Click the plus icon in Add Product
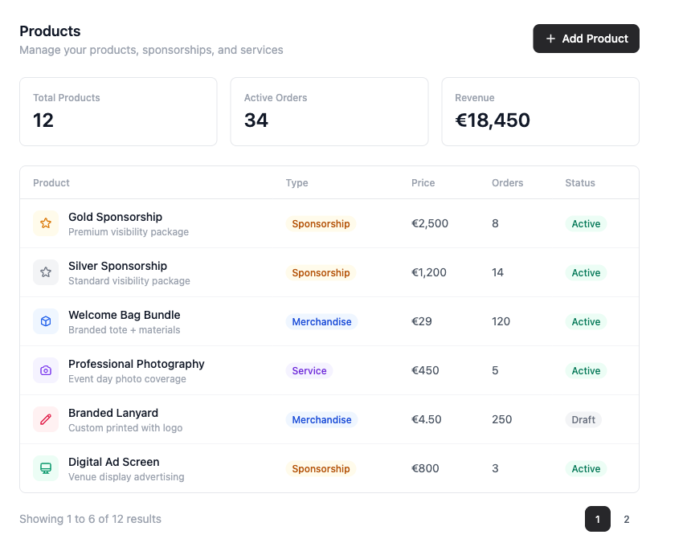The width and height of the screenshot is (691, 551). click(550, 39)
